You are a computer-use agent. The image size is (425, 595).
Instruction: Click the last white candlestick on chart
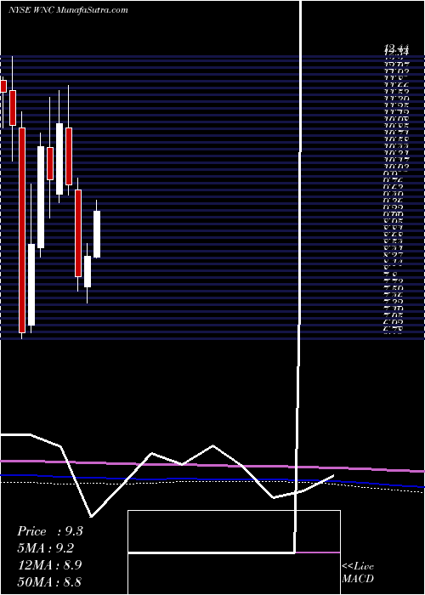click(x=97, y=234)
